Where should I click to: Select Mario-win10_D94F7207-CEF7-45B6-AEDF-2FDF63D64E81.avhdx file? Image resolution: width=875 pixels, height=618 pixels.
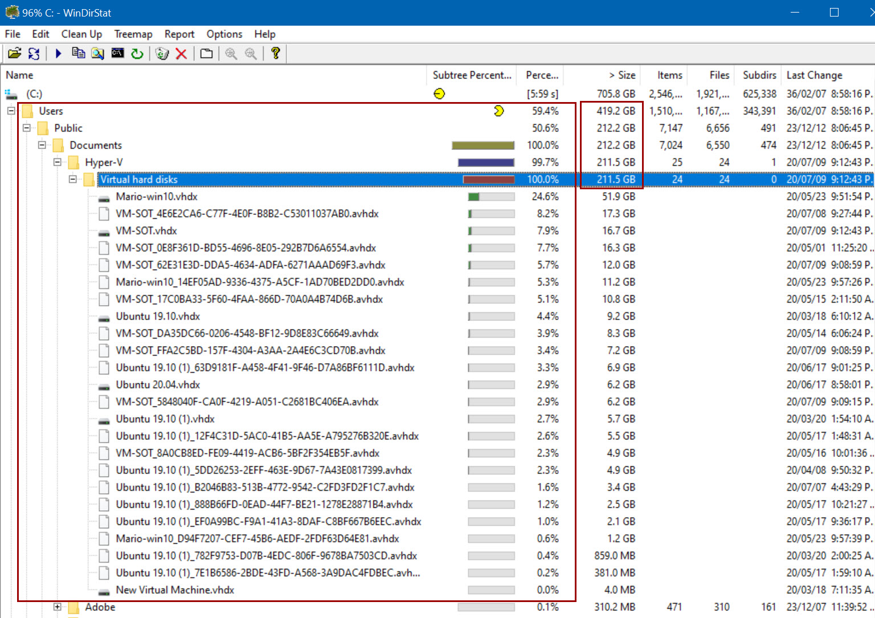pos(257,539)
